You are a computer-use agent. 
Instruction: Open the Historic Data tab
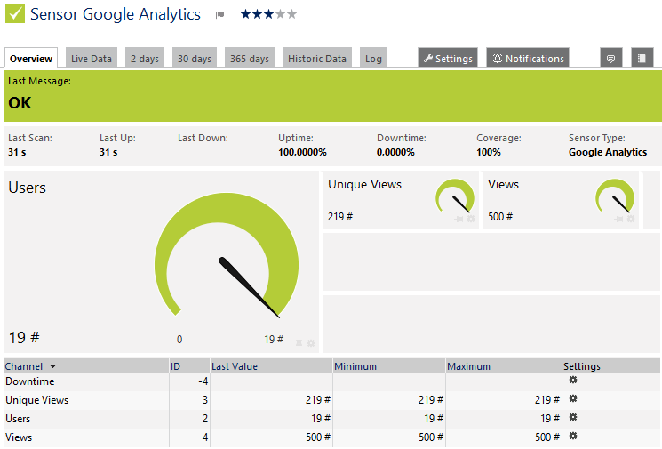click(317, 59)
